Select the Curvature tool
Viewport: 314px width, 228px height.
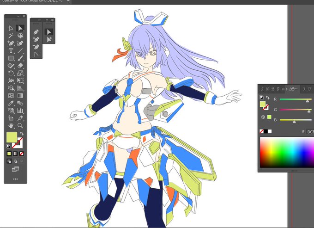coord(20,43)
